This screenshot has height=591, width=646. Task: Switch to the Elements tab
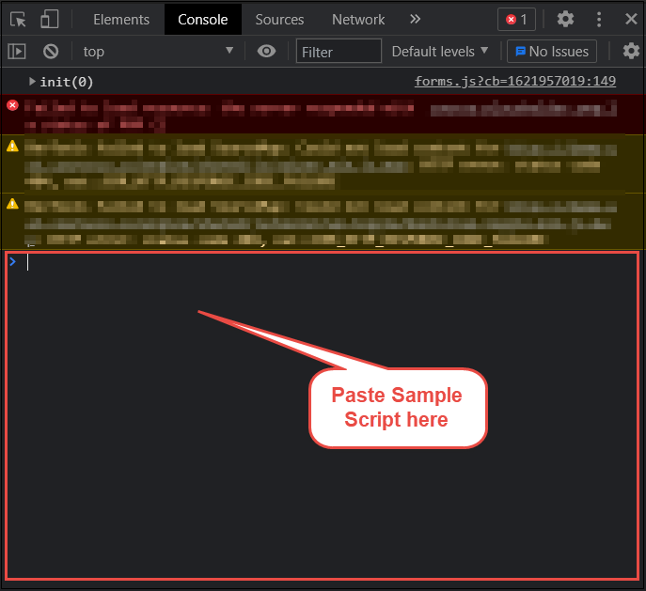click(x=121, y=19)
